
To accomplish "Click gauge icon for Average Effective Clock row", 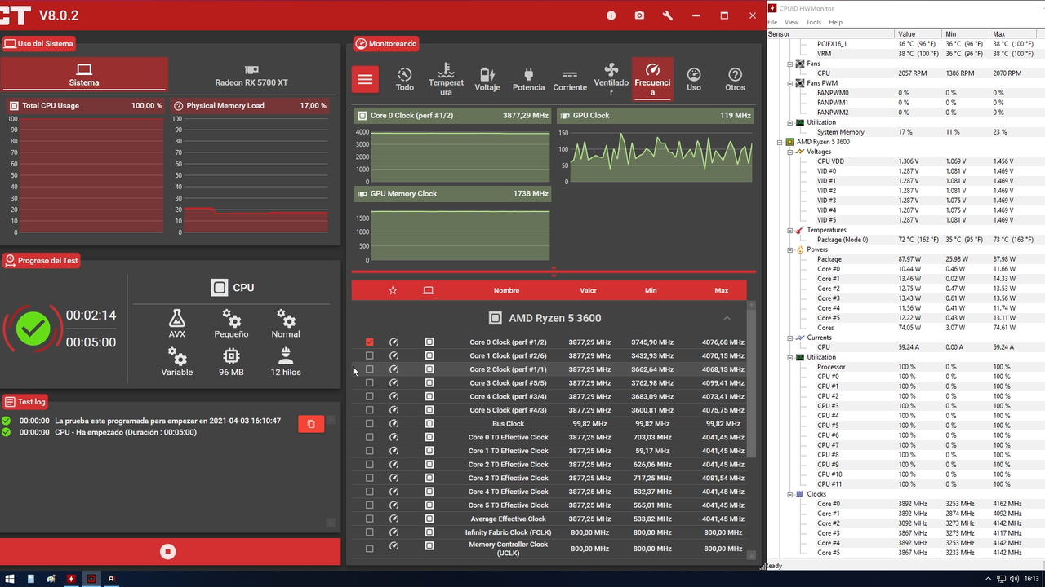I will point(394,519).
